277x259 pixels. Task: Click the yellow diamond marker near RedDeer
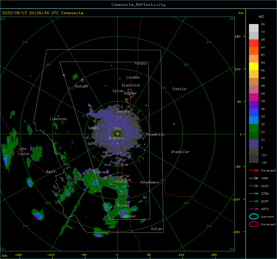pyautogui.click(x=126, y=100)
